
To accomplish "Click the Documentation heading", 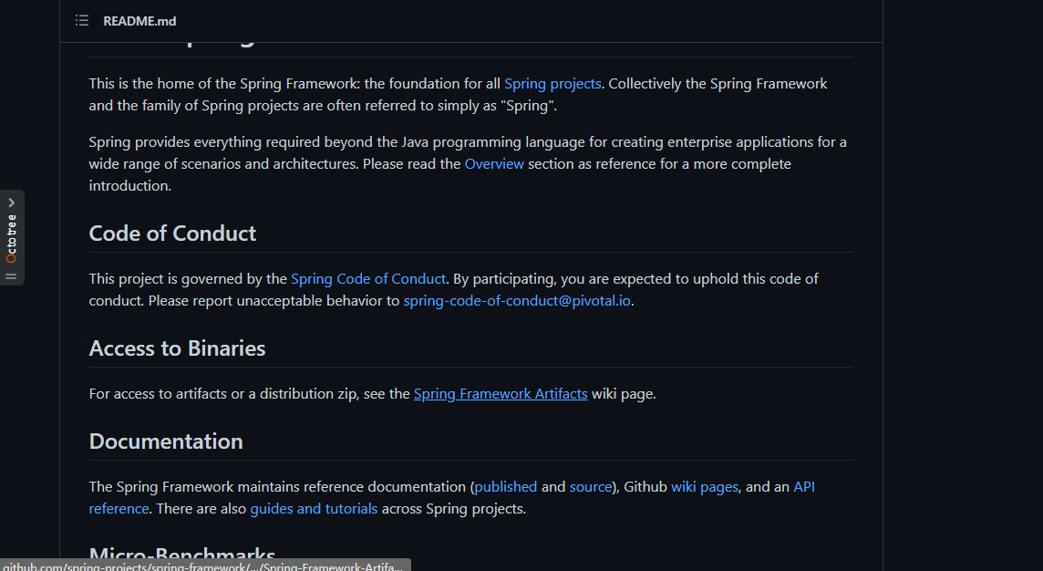I will tap(166, 441).
